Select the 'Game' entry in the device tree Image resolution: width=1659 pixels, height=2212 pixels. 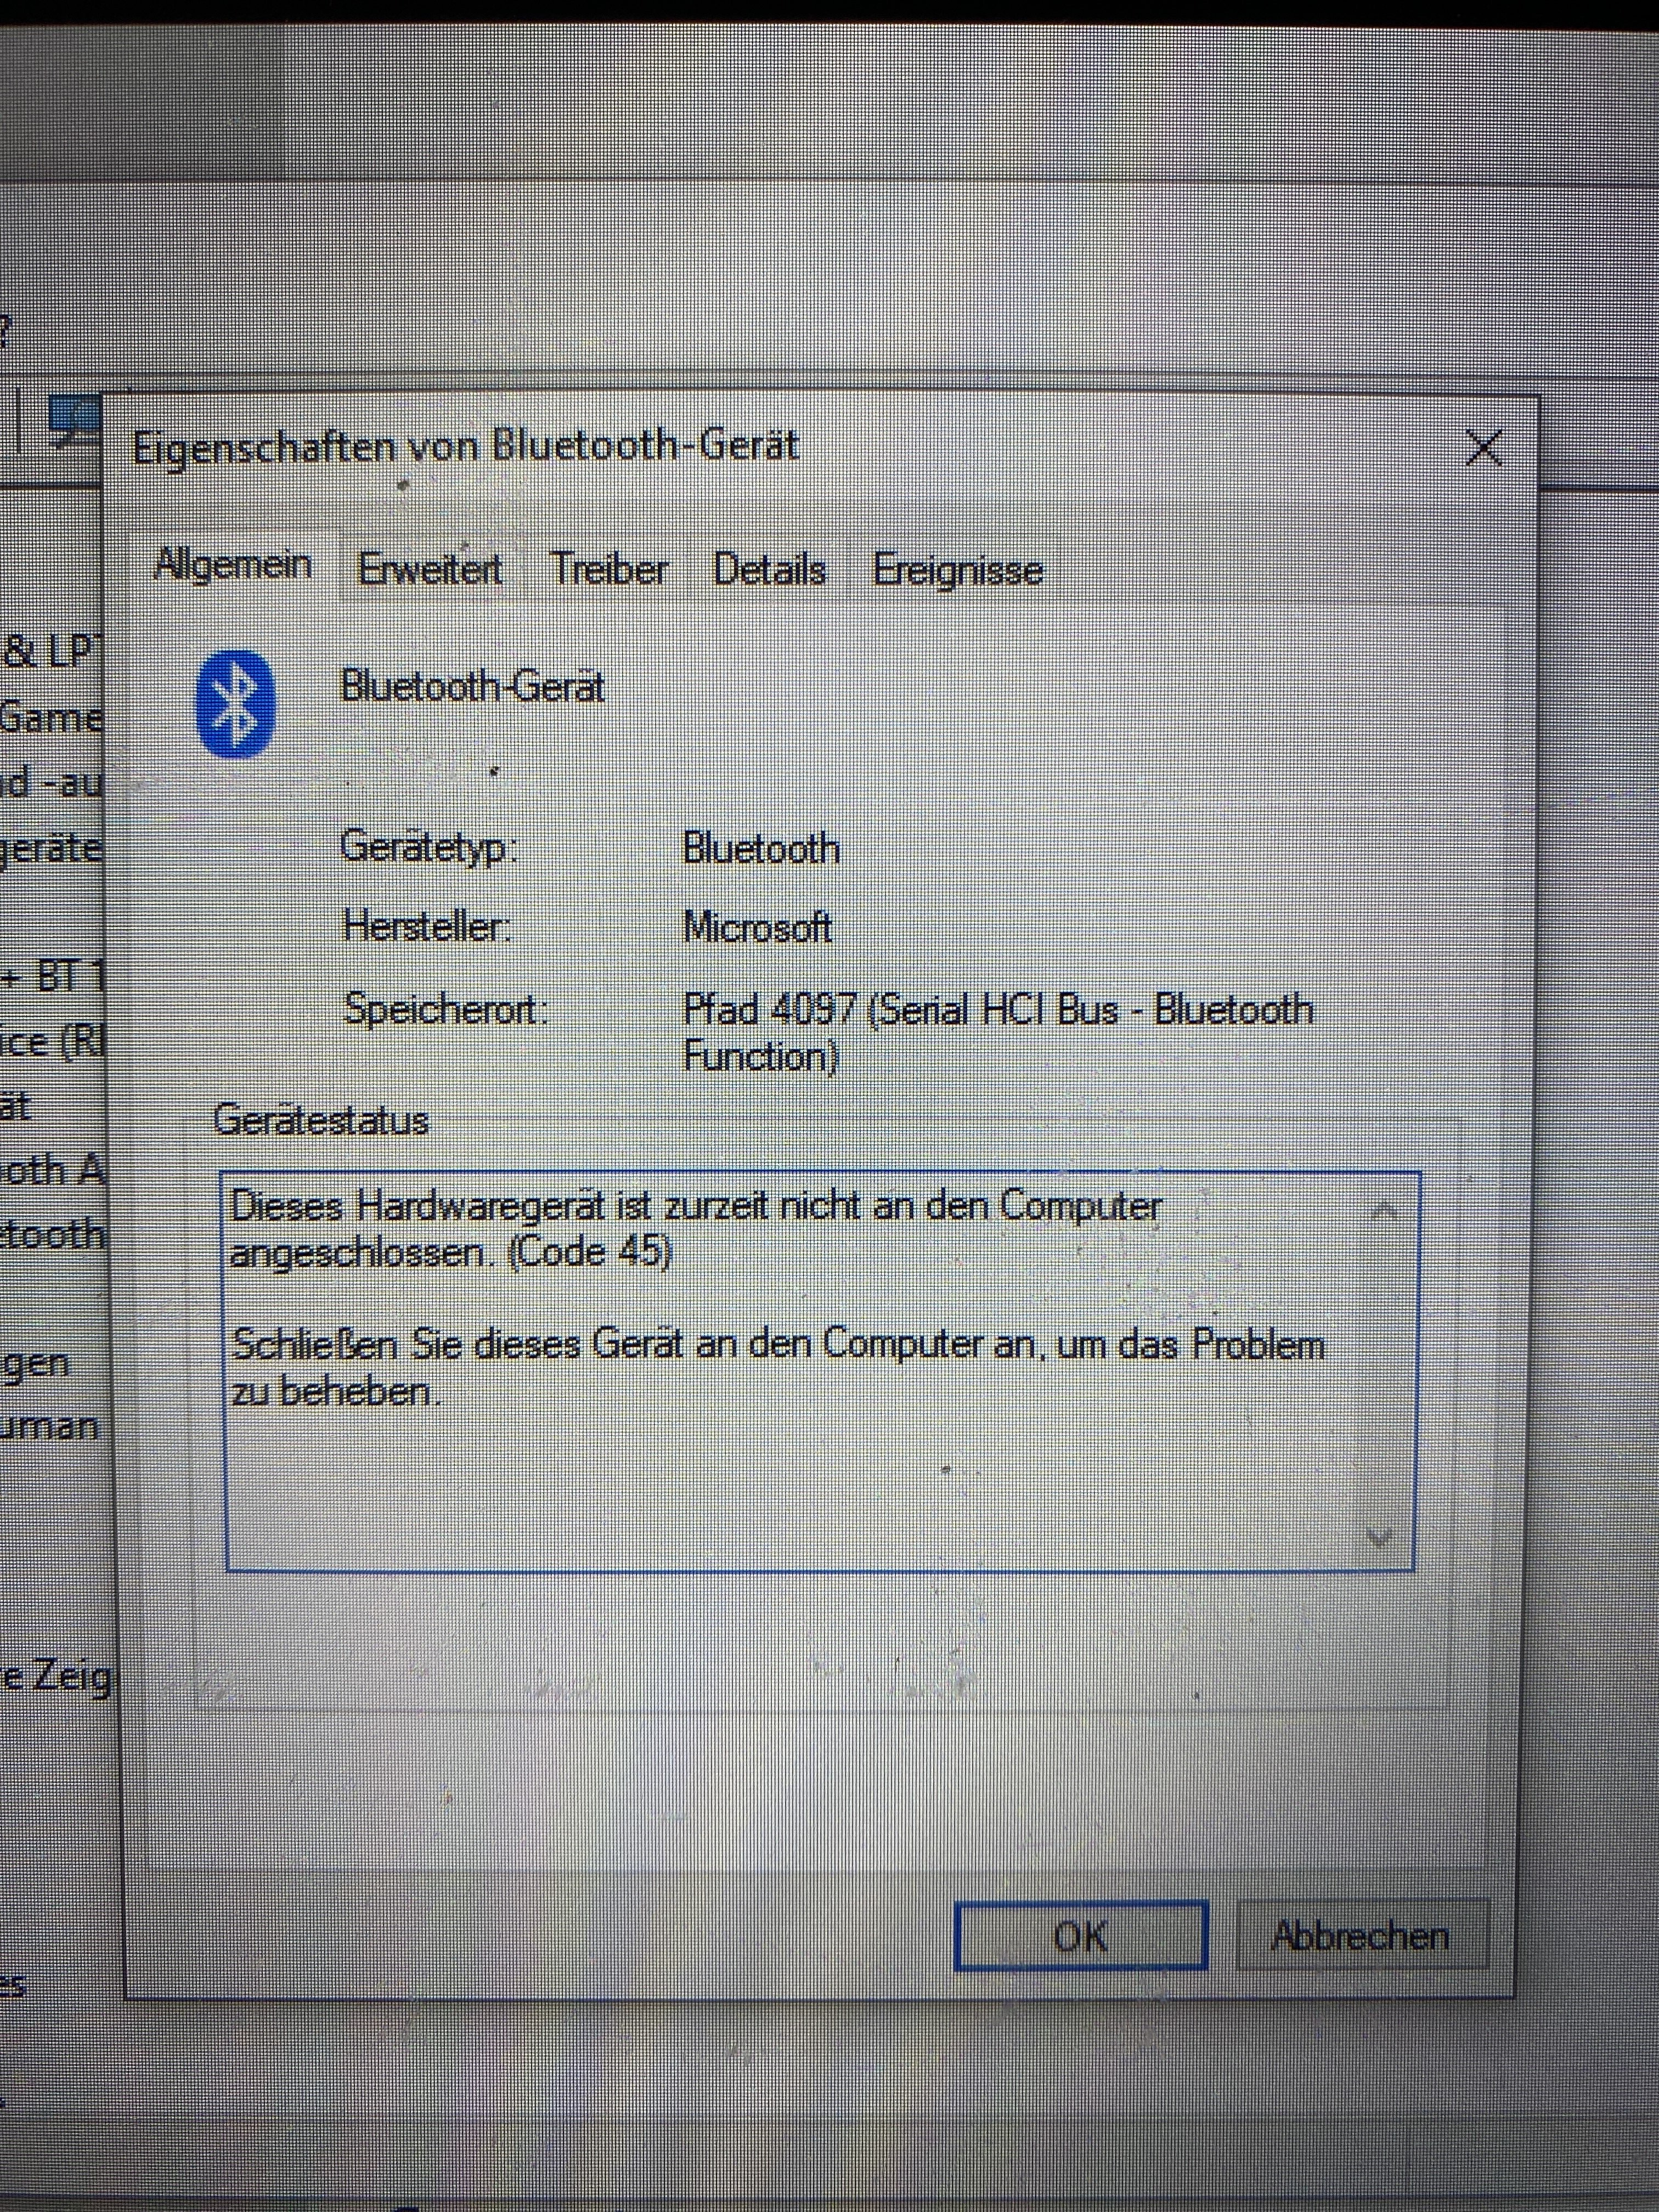(50, 718)
